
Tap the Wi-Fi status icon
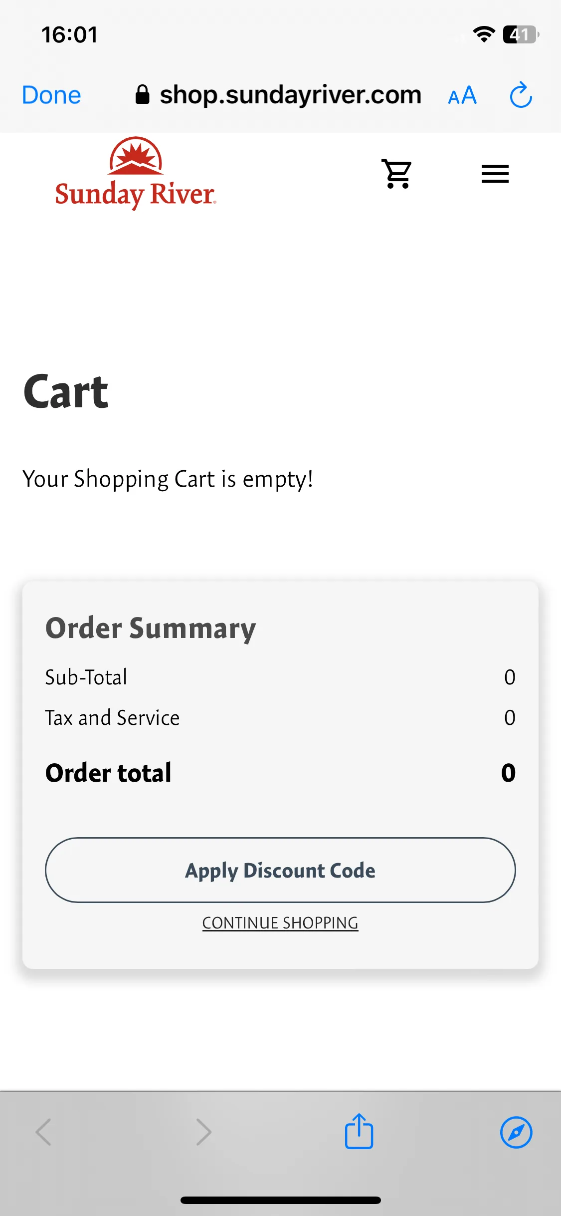484,34
